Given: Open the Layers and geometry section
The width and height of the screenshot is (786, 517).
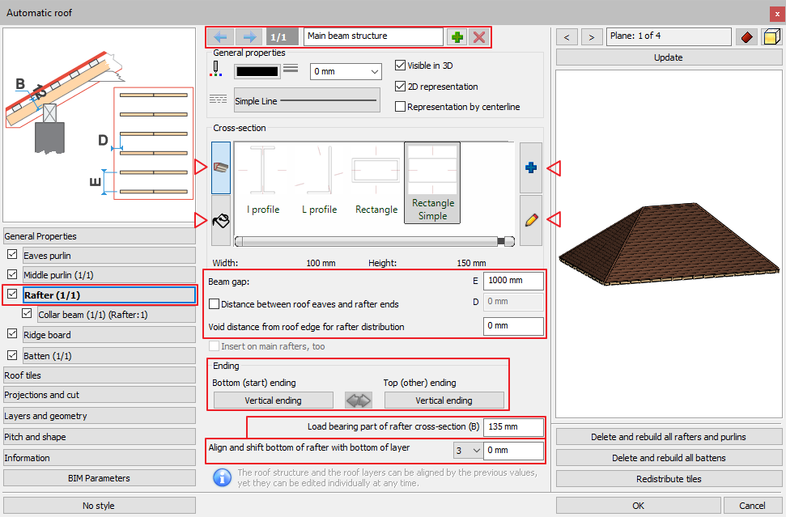Looking at the screenshot, I should pyautogui.click(x=99, y=416).
